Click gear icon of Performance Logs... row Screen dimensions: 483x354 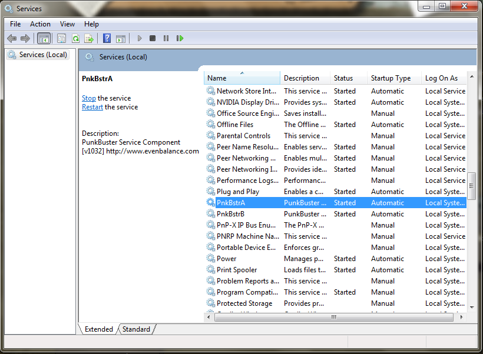point(211,180)
